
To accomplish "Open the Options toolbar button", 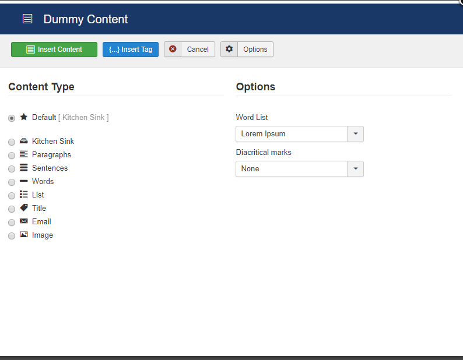I will click(x=247, y=50).
